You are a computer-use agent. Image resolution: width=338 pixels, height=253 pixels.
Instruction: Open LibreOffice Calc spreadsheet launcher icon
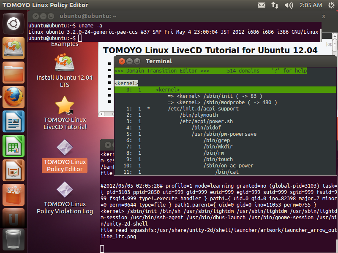point(14,146)
